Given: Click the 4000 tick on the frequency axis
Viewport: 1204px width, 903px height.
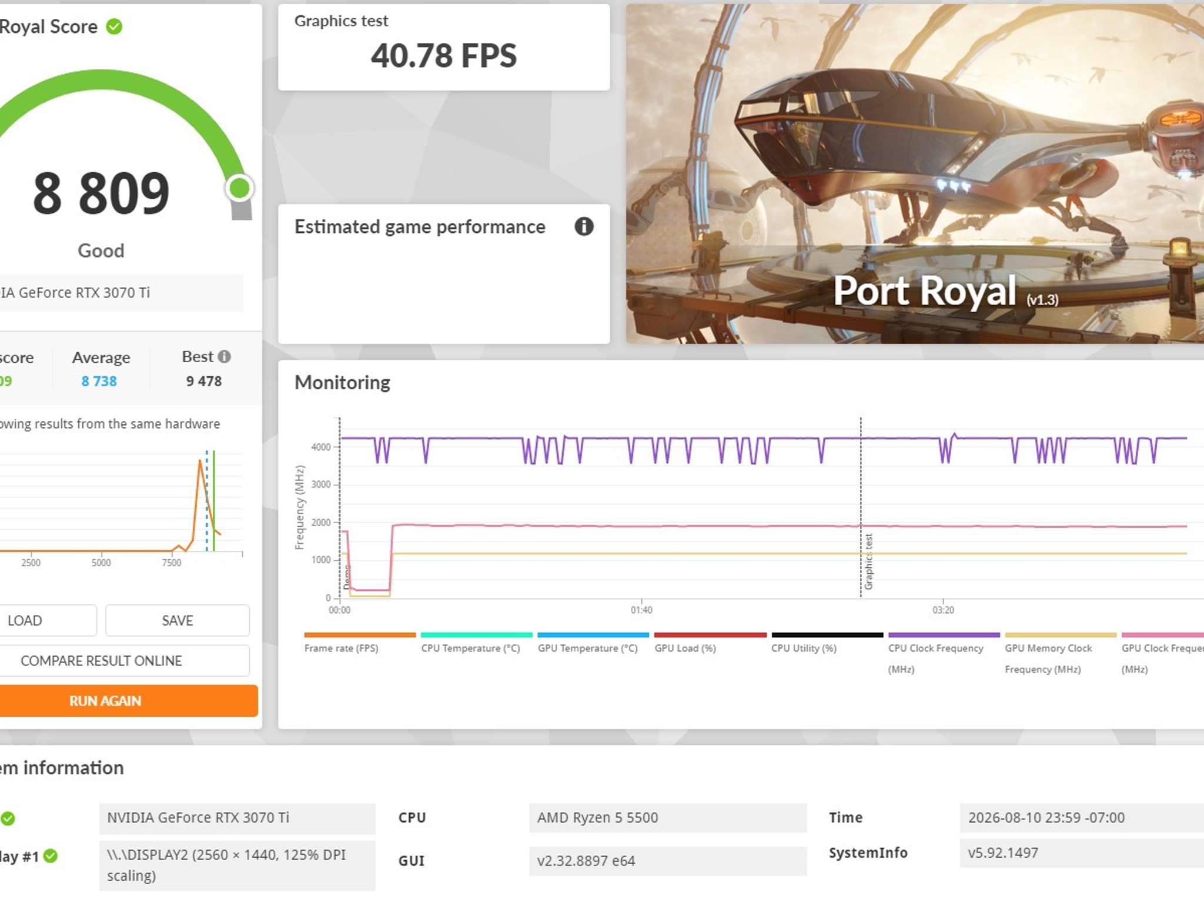Looking at the screenshot, I should tap(321, 447).
